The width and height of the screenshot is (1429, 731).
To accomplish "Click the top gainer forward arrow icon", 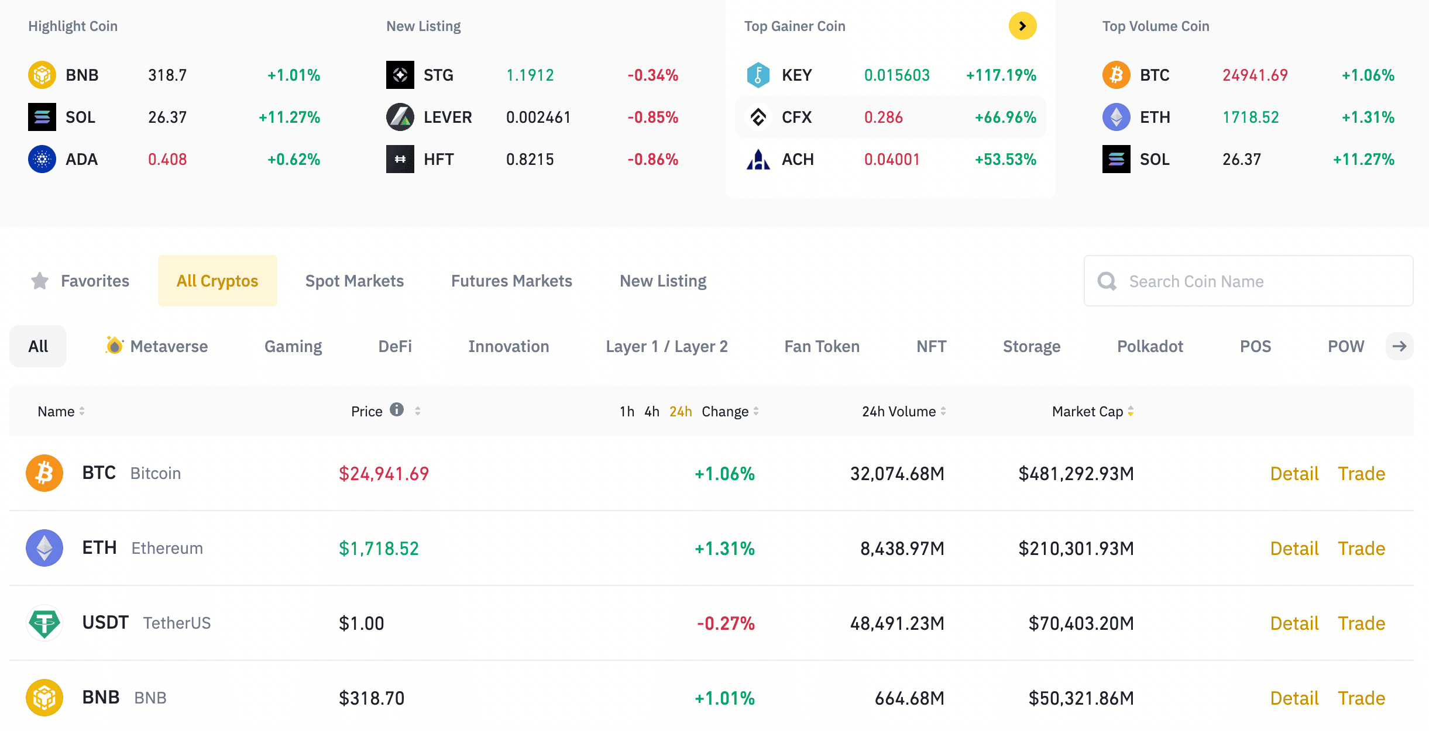I will click(1023, 25).
